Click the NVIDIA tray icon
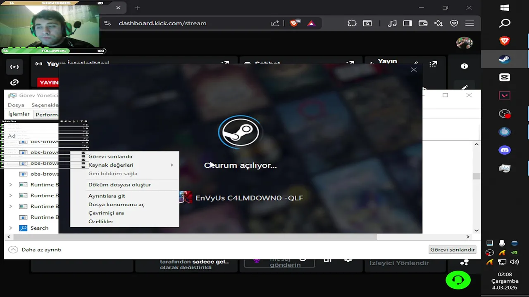 [515, 252]
